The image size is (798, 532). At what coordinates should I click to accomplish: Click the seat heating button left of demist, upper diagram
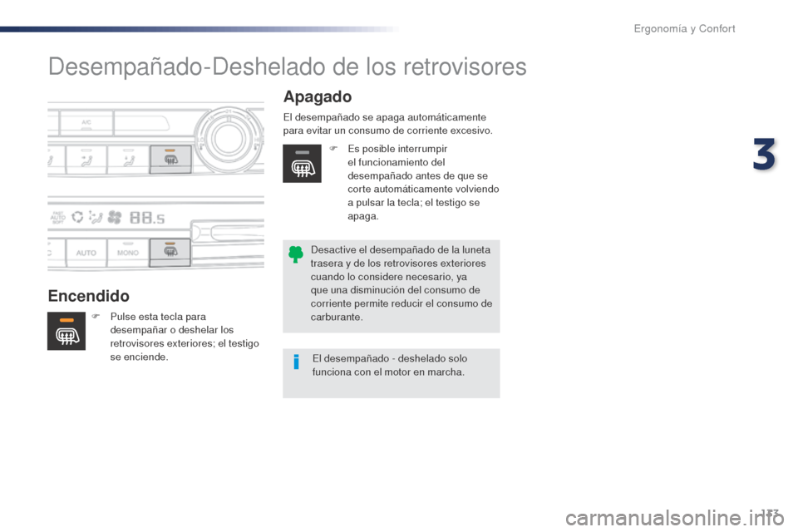(128, 160)
